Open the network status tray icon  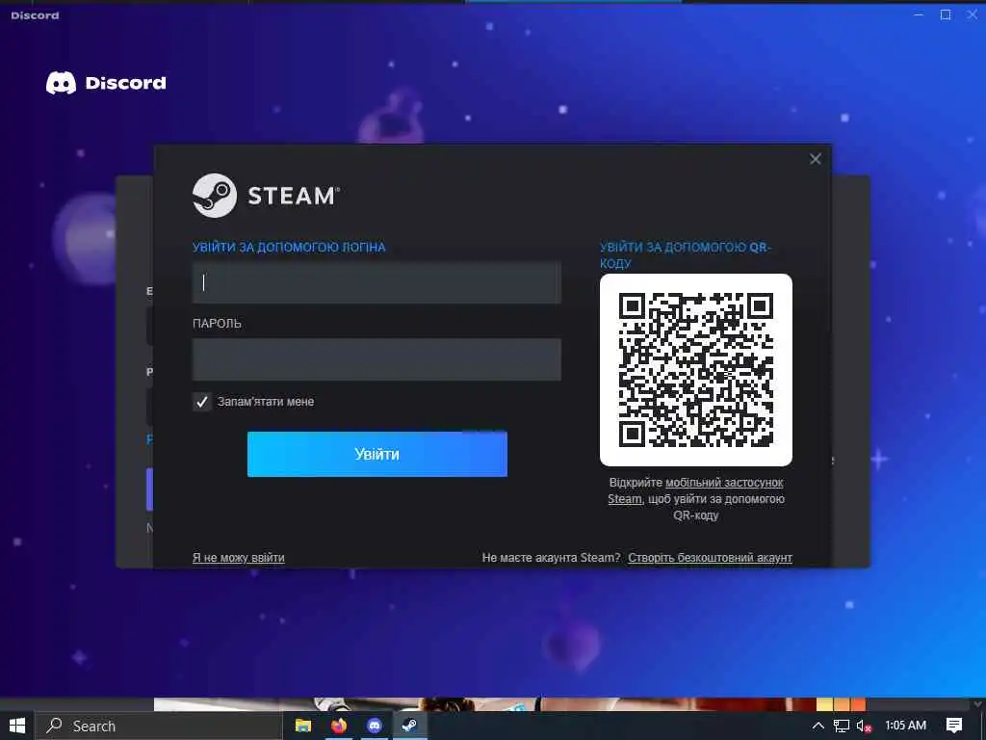tap(842, 726)
